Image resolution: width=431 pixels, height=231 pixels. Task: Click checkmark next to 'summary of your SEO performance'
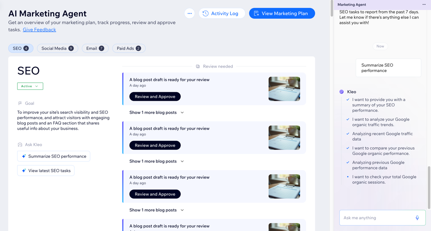tap(348, 100)
